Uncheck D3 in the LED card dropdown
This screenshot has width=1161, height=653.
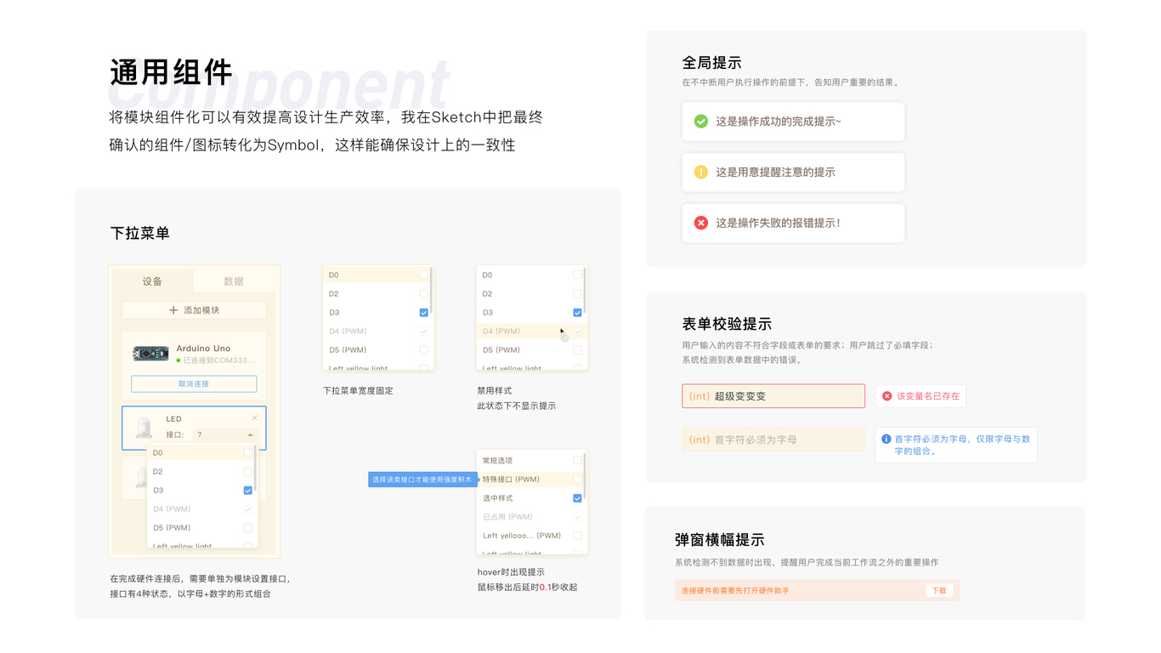[x=248, y=491]
